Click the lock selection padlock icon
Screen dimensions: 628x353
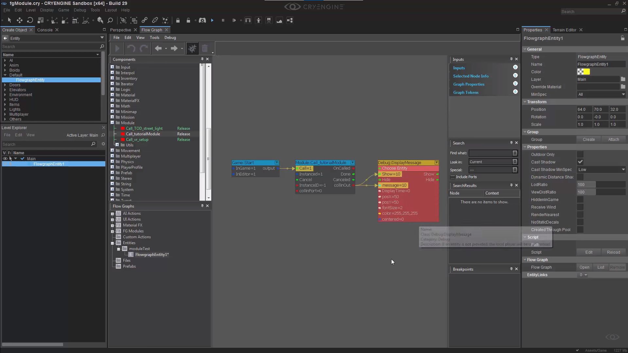point(178,20)
